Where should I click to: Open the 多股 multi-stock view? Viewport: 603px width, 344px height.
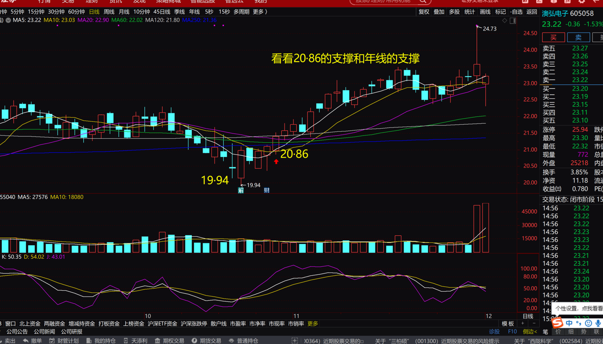454,12
